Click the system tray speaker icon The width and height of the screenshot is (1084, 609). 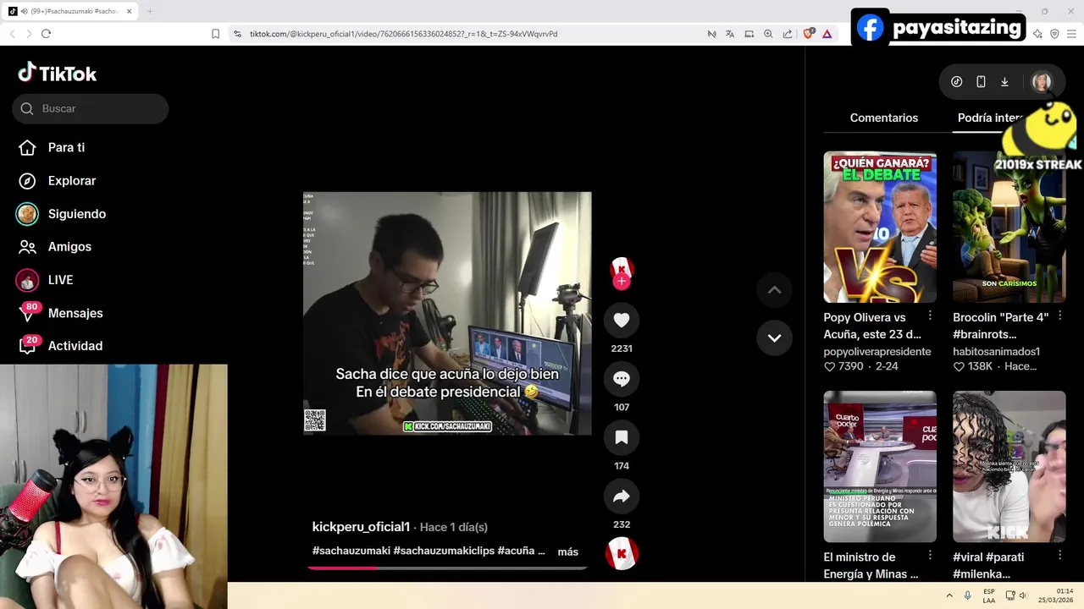(1022, 595)
